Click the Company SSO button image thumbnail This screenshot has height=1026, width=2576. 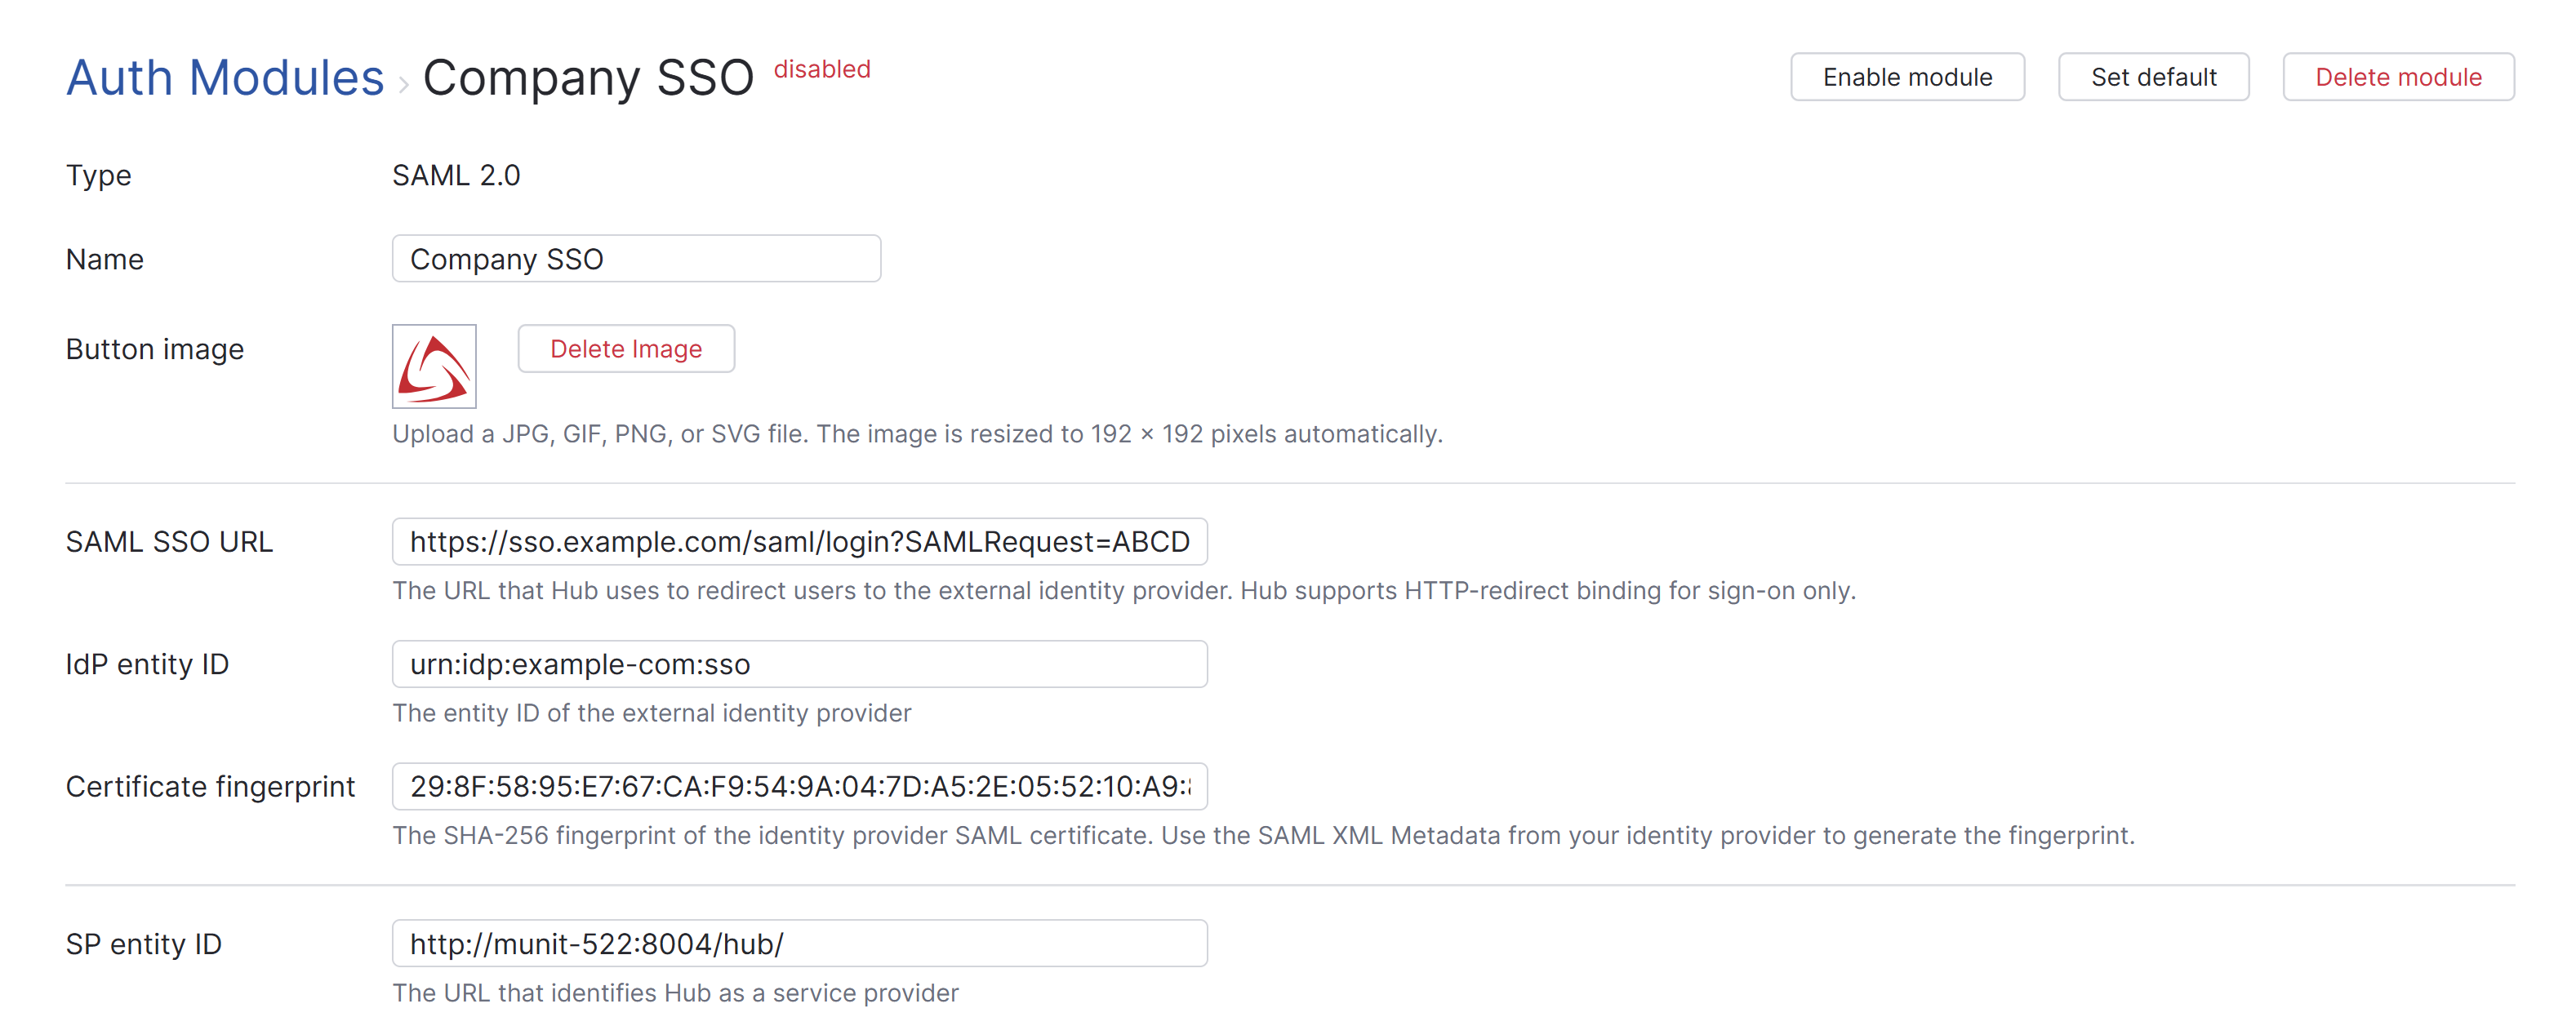[433, 366]
